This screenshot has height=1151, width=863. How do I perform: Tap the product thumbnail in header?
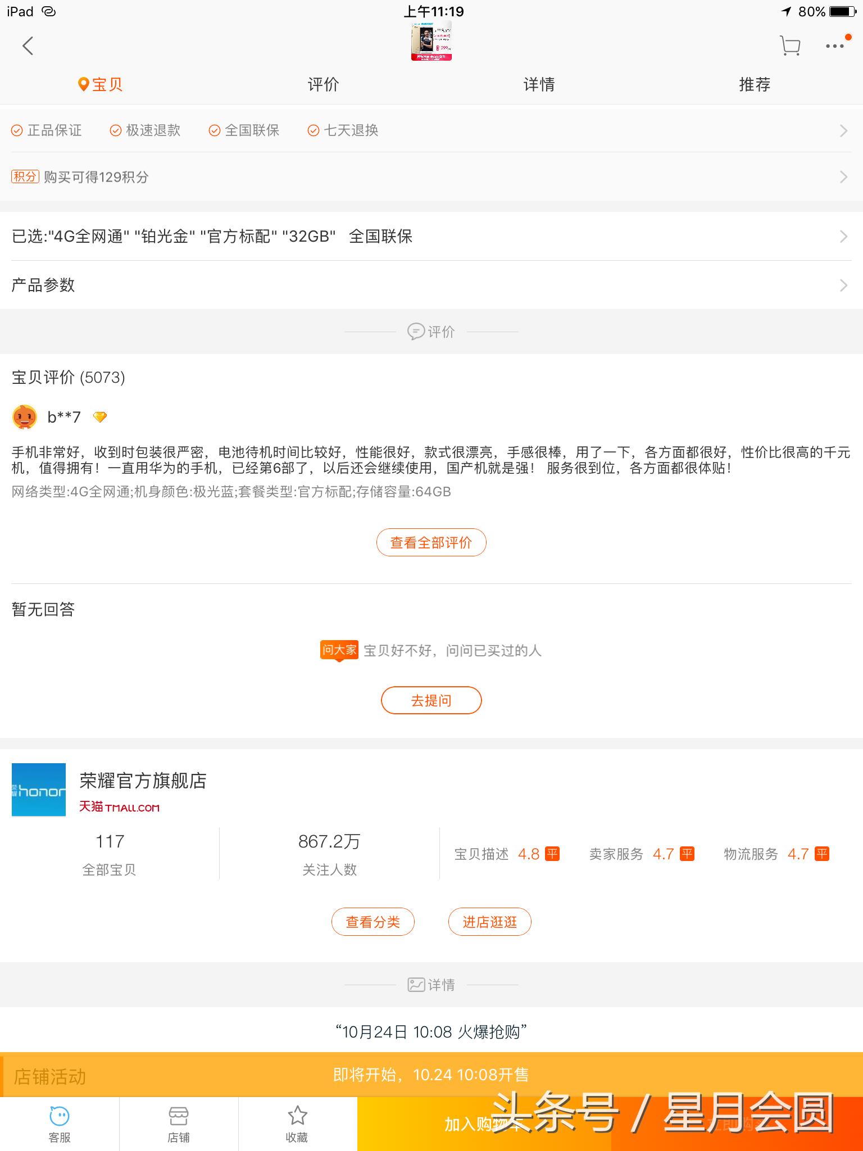(x=431, y=41)
